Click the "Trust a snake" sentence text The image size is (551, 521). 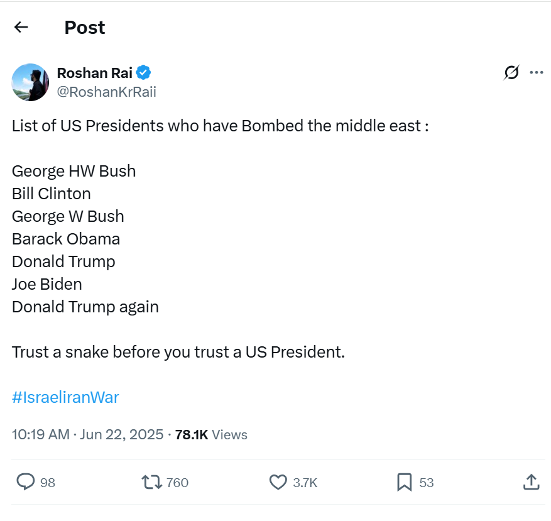click(x=178, y=352)
